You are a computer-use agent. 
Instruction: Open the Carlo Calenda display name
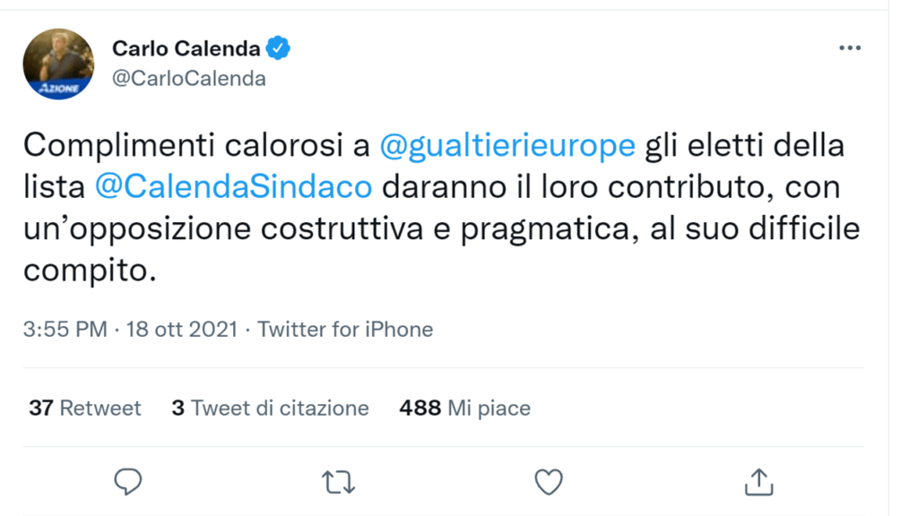[x=186, y=48]
